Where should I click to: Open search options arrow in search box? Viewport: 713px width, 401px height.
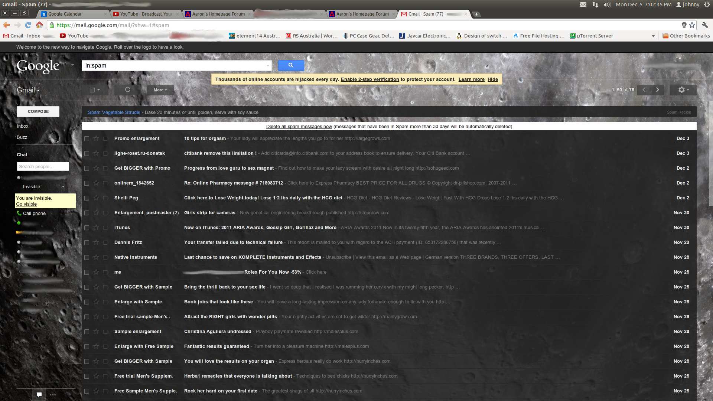coord(268,66)
